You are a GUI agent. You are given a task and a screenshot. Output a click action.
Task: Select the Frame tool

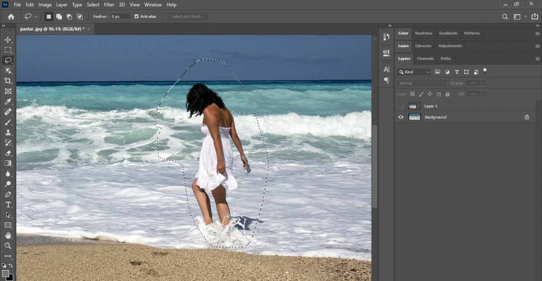click(x=8, y=91)
